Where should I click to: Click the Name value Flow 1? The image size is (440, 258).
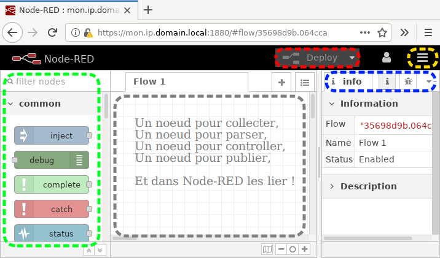click(372, 143)
